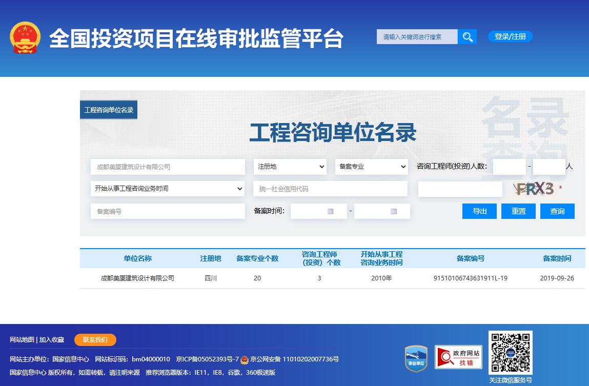Click the 备案编号 column header
Image resolution: width=589 pixels, height=386 pixels.
coord(470,258)
